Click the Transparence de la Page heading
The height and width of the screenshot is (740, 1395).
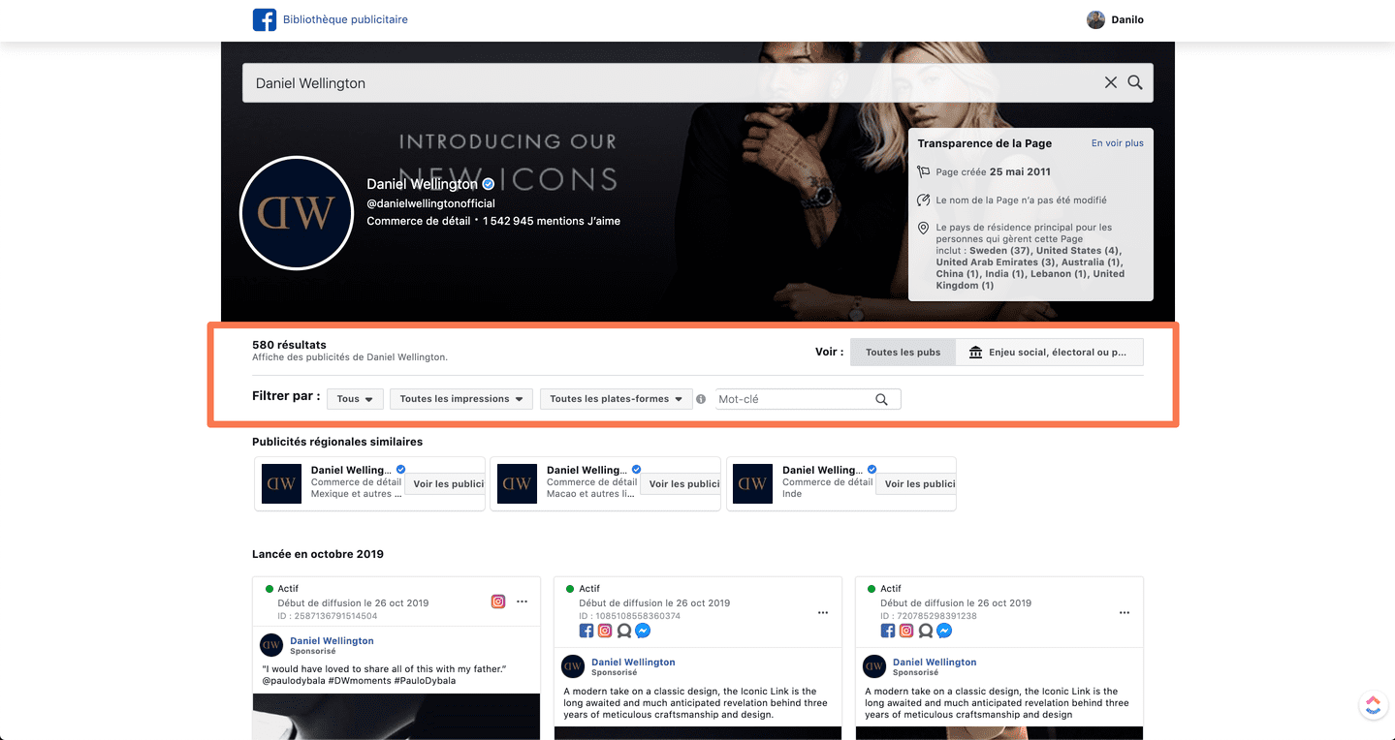pos(985,143)
